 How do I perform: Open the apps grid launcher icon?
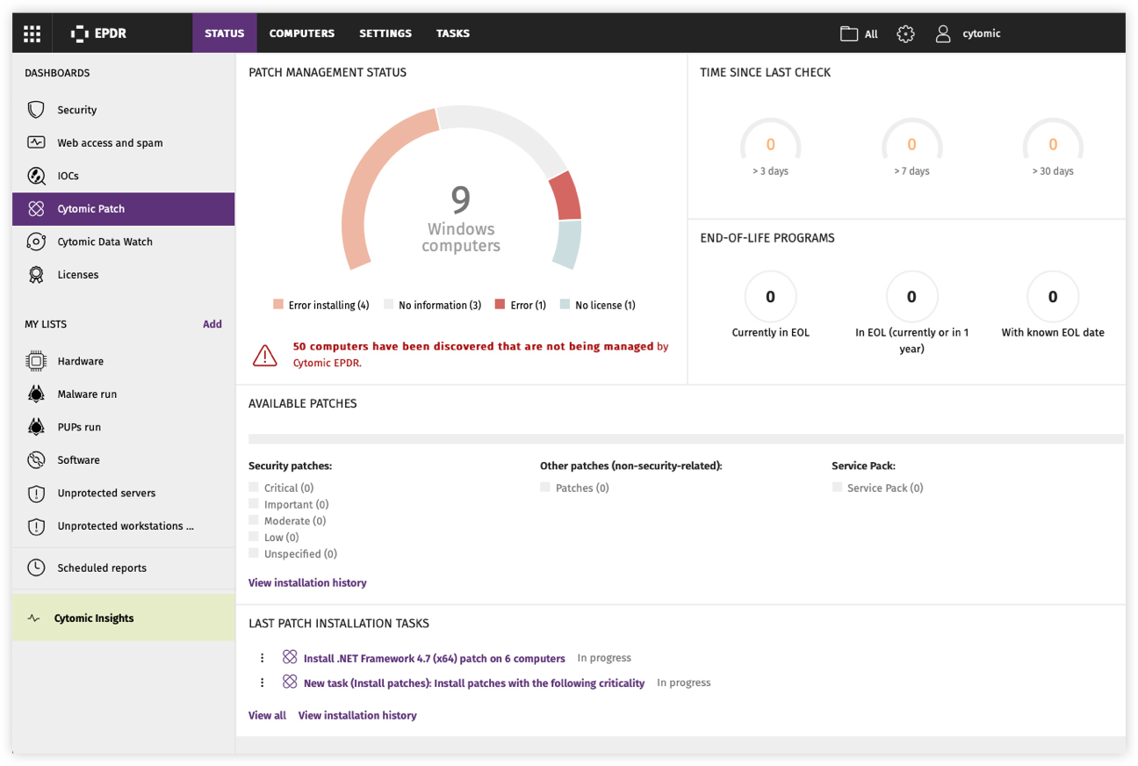point(32,33)
